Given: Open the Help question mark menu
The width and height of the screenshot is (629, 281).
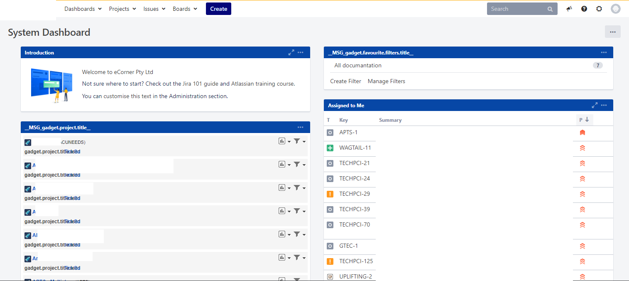Looking at the screenshot, I should (584, 9).
